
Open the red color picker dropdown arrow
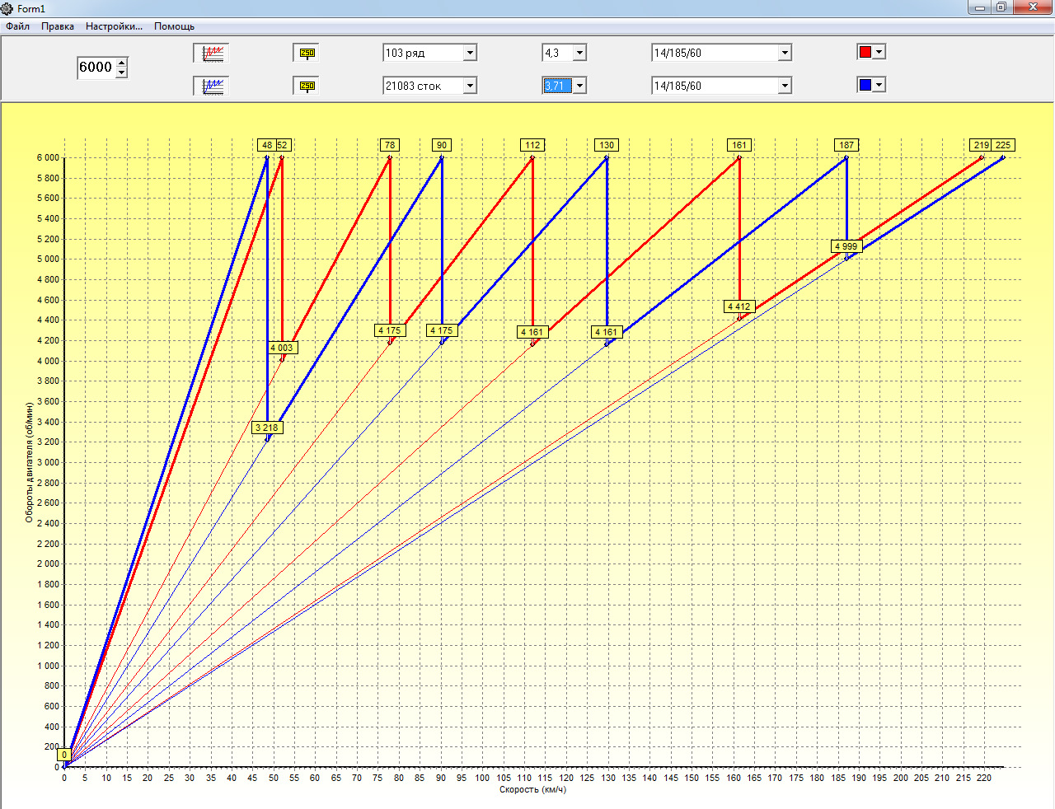point(879,52)
